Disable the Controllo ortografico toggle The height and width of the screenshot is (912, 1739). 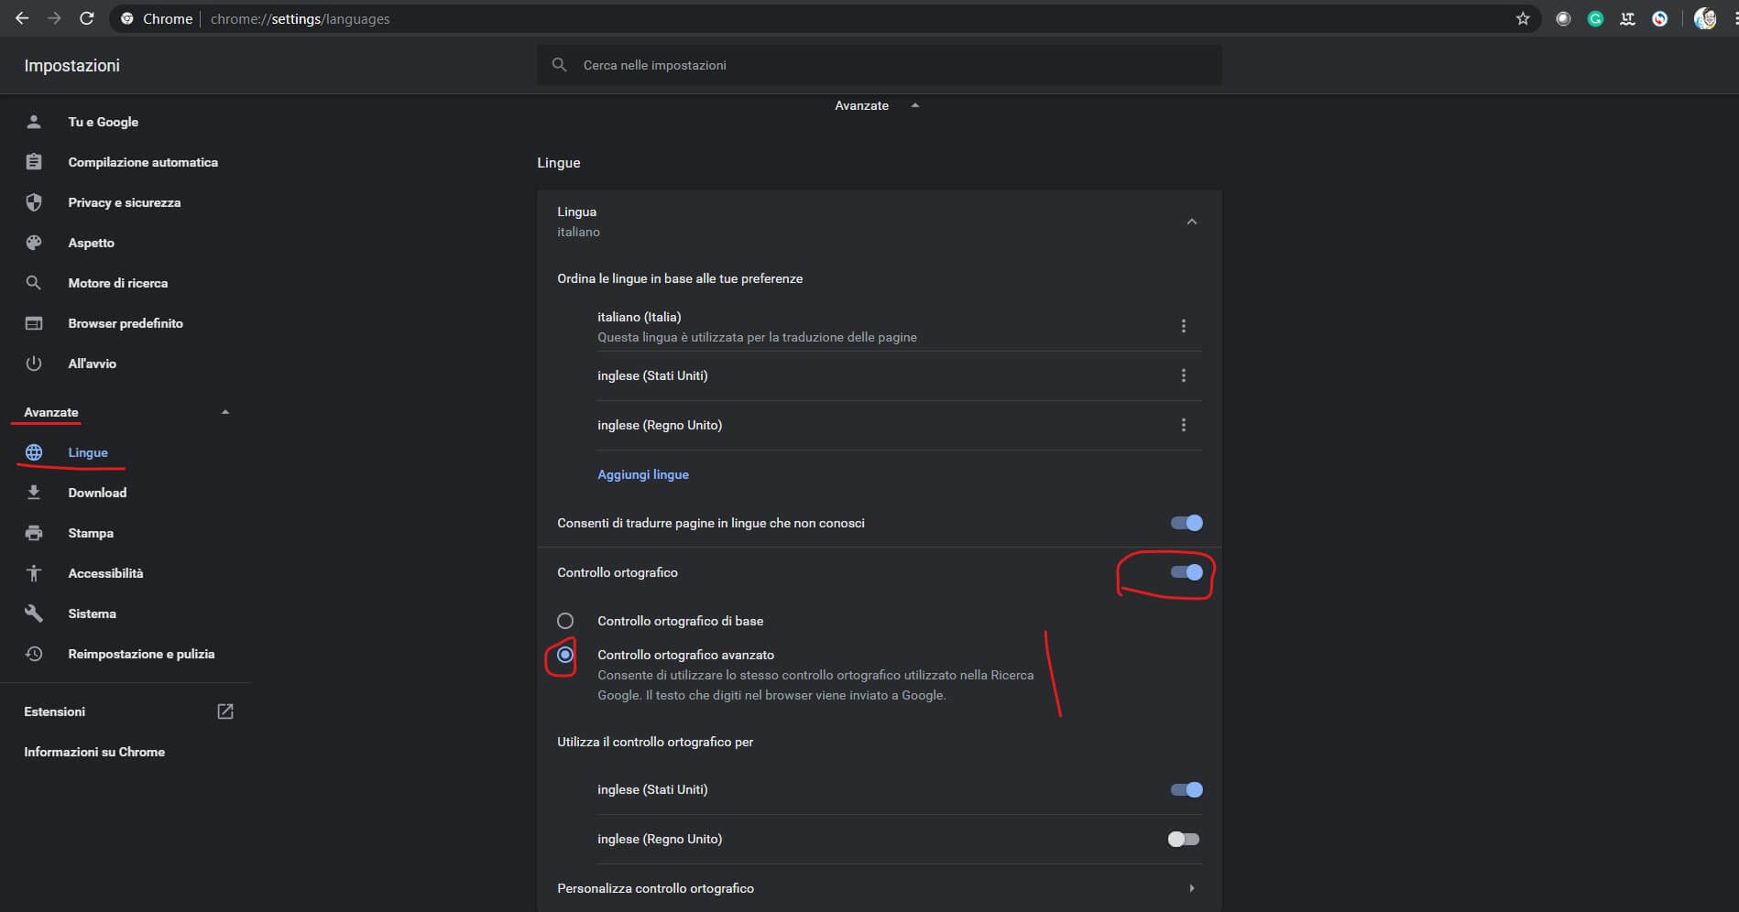click(1186, 572)
